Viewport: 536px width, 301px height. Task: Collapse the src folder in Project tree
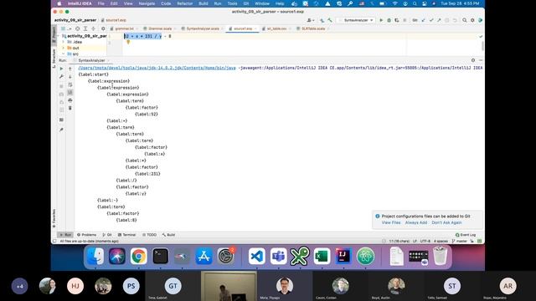(x=64, y=54)
